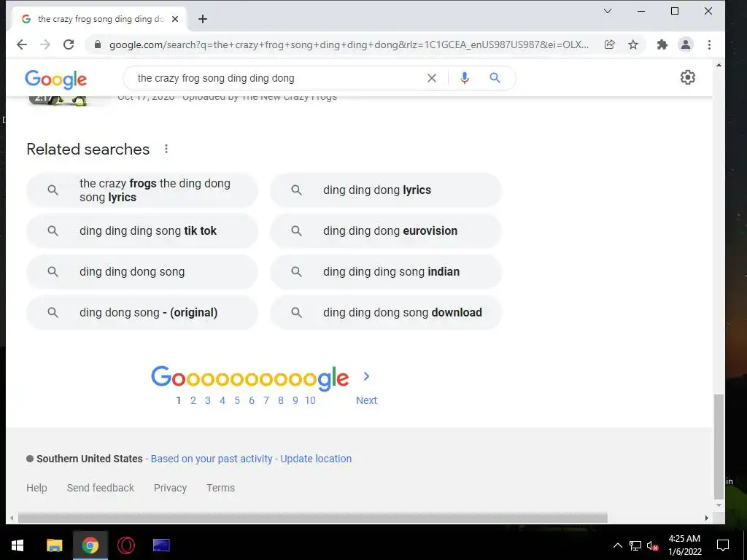Open results page 6
This screenshot has height=560, width=747.
click(252, 400)
